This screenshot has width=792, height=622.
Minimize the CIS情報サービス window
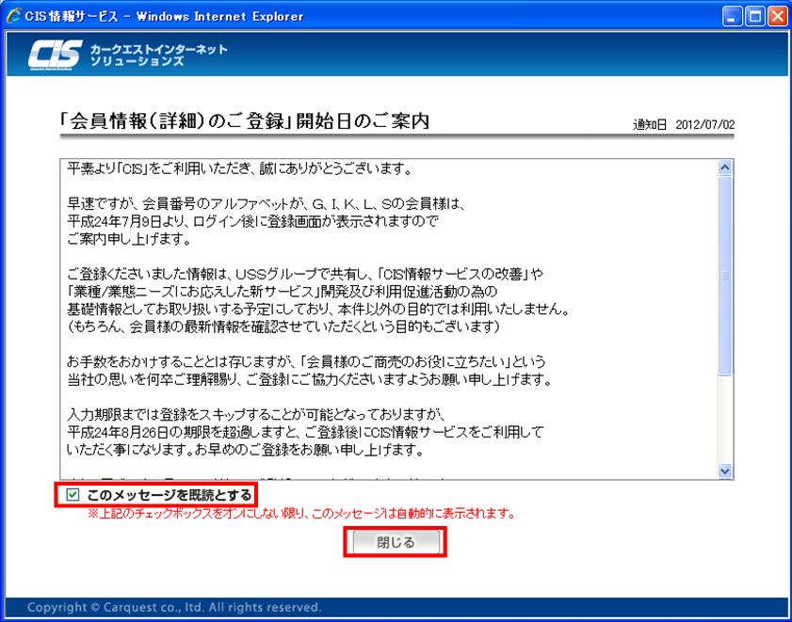click(x=733, y=17)
